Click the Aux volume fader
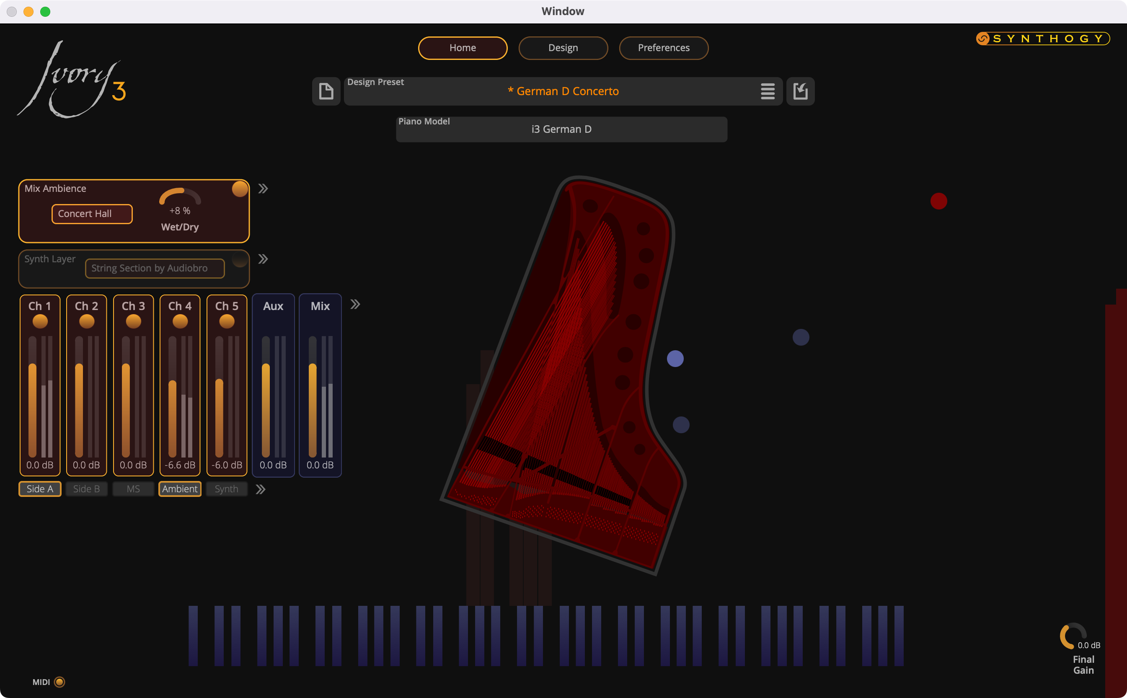The image size is (1127, 698). [266, 396]
